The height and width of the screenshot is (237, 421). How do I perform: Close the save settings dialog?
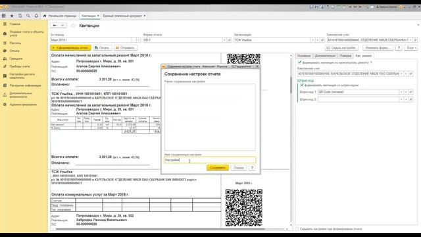[257, 66]
